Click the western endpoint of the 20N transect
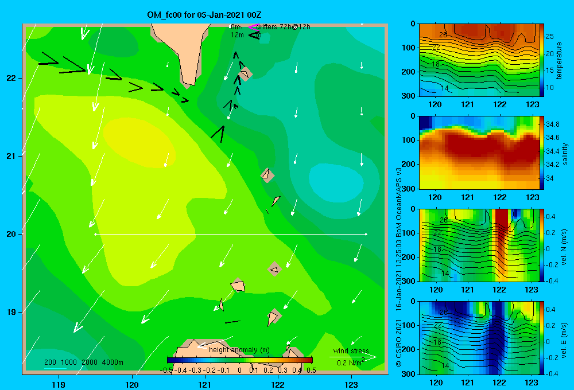The image size is (574, 390). point(95,234)
